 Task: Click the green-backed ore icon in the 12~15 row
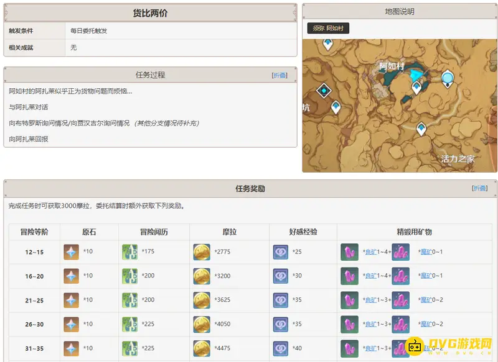click(x=349, y=251)
